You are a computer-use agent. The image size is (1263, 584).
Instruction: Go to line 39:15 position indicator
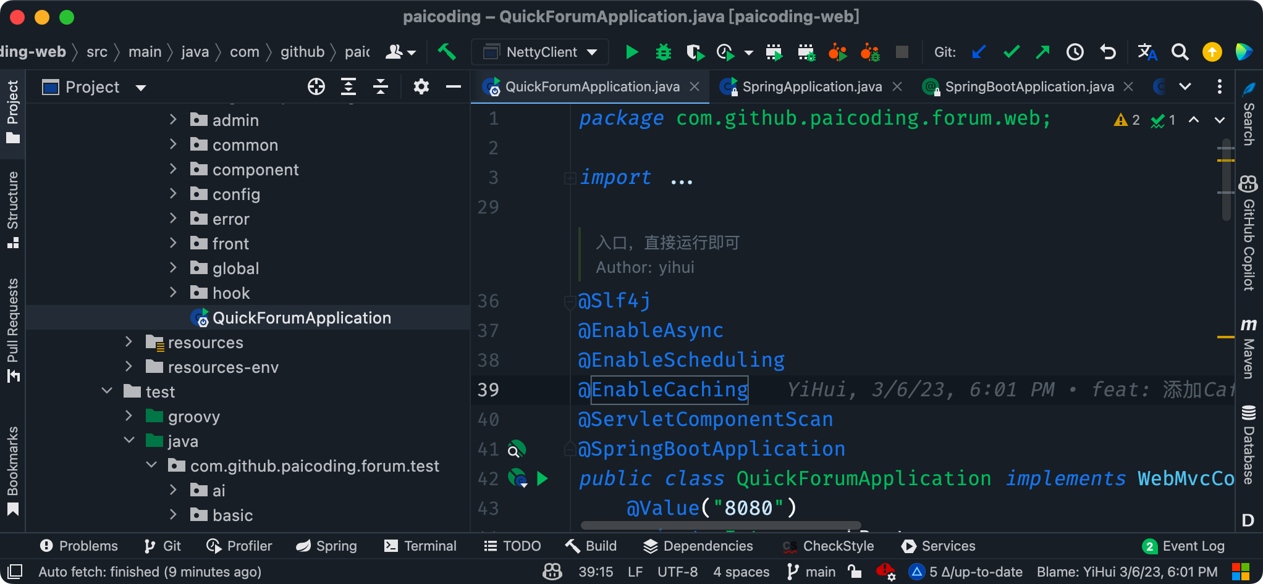click(596, 572)
